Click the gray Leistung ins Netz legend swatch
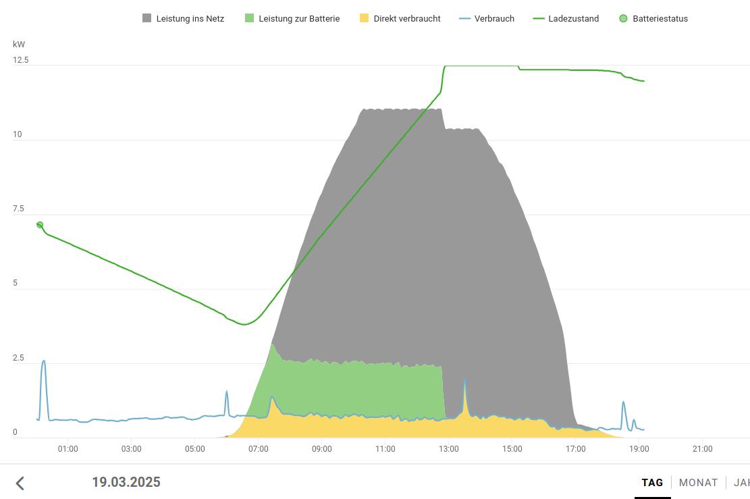 (147, 18)
